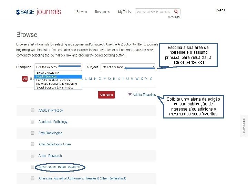Choose Health Sciences in the list
The height and width of the screenshot is (186, 248).
pos(58,76)
